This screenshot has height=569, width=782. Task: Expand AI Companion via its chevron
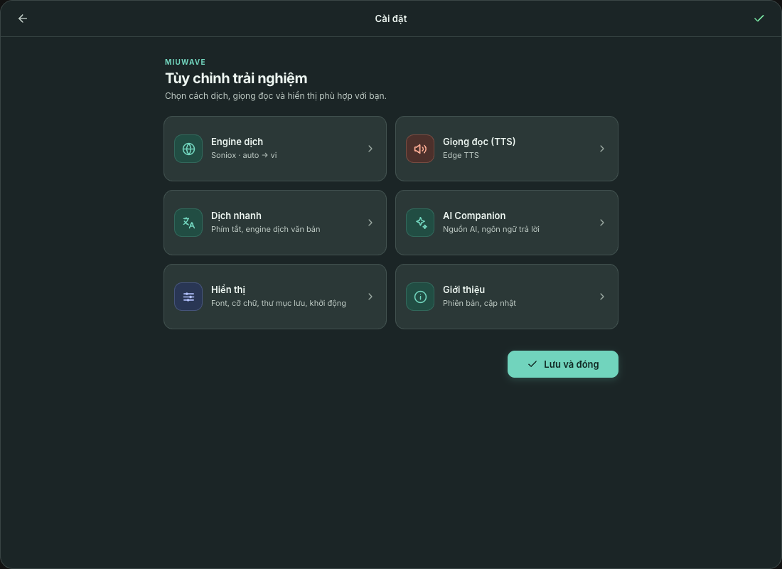(602, 223)
